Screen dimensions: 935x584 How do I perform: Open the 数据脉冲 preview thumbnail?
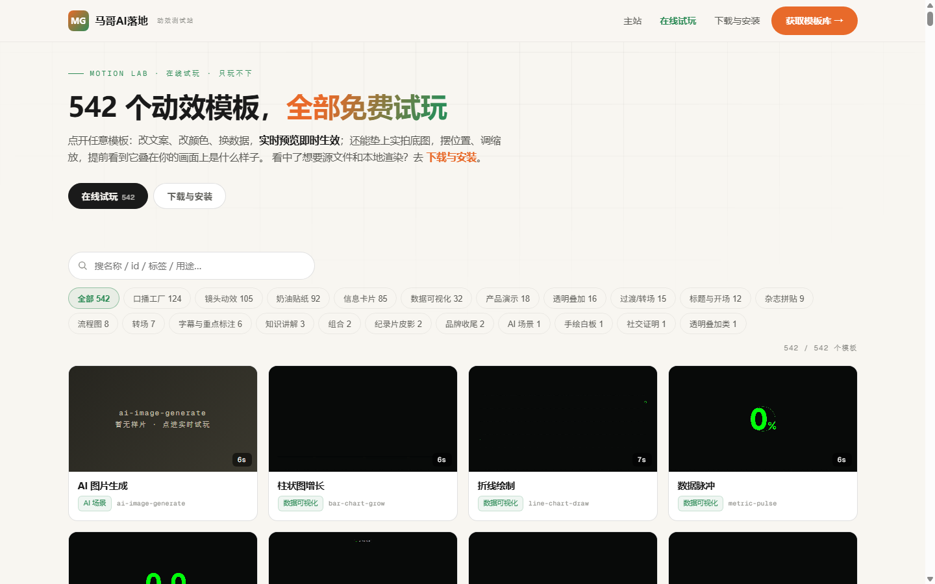point(763,419)
